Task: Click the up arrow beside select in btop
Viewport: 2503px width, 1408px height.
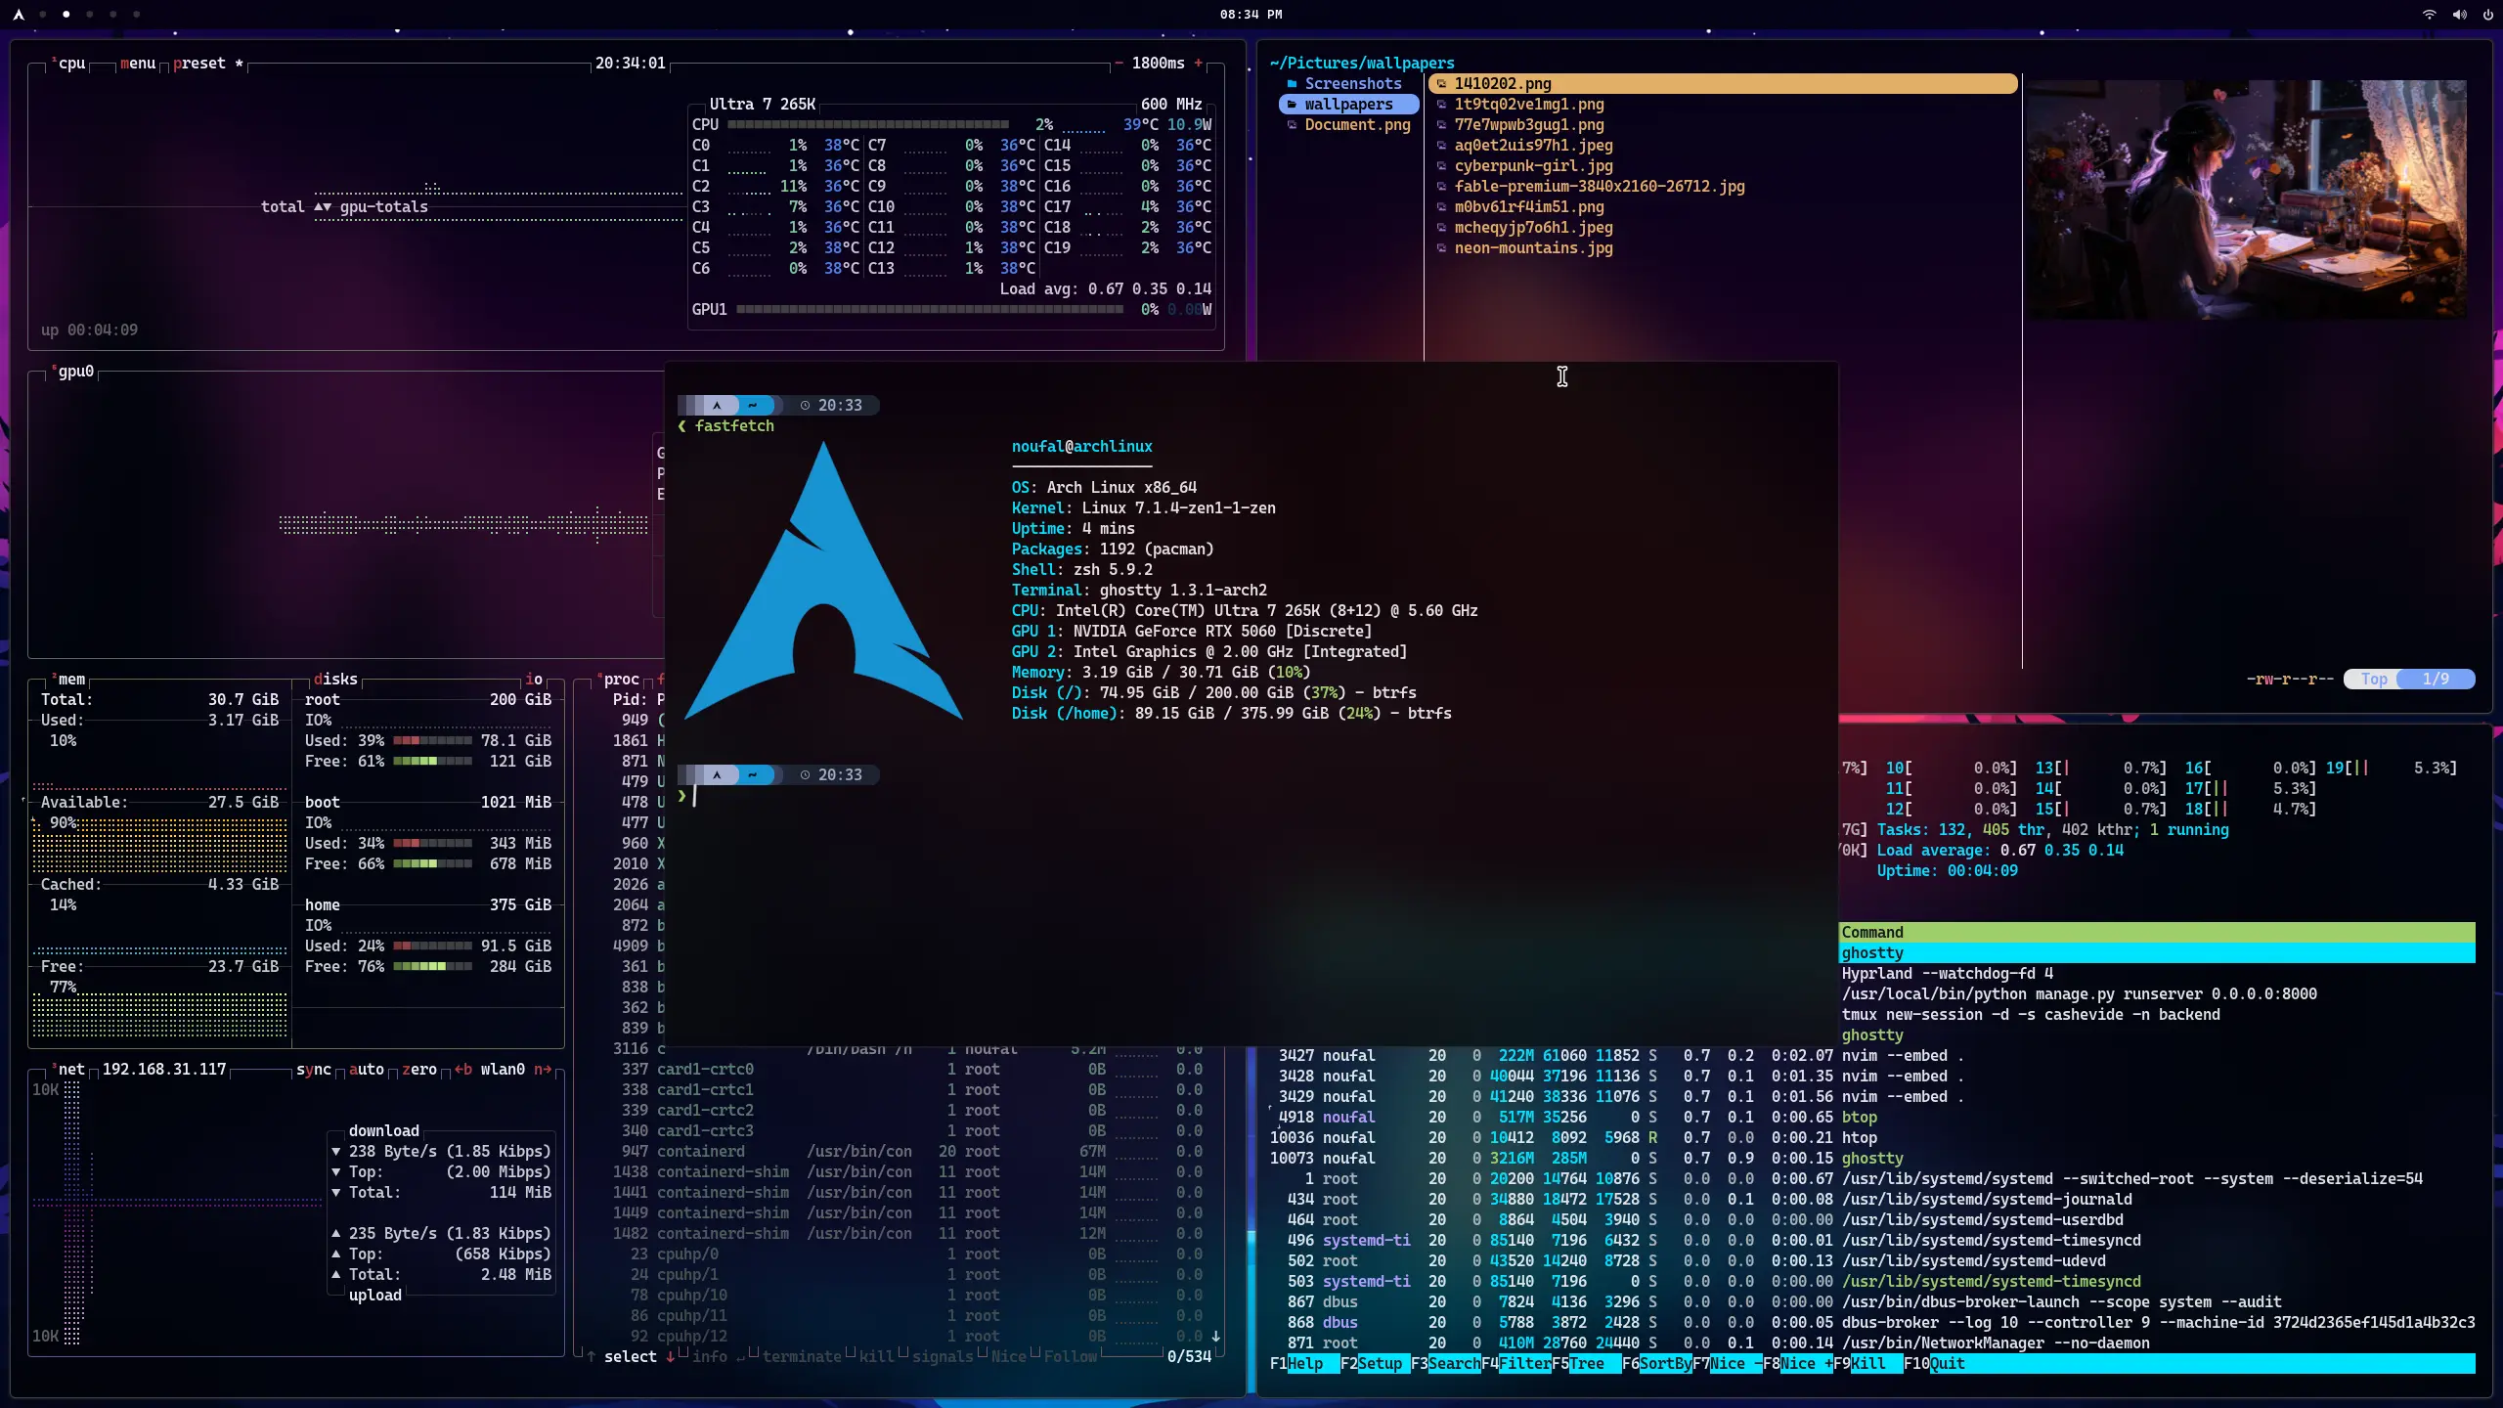Action: point(591,1357)
